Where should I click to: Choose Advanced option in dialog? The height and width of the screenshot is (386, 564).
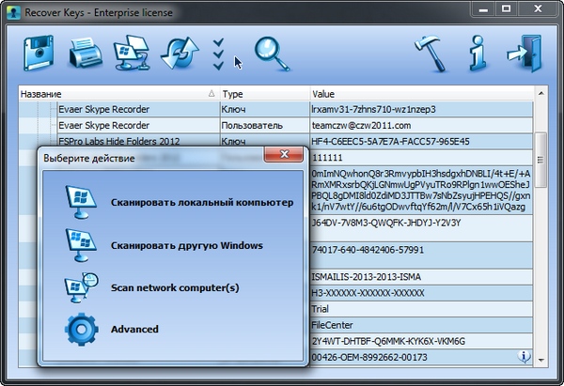[134, 330]
